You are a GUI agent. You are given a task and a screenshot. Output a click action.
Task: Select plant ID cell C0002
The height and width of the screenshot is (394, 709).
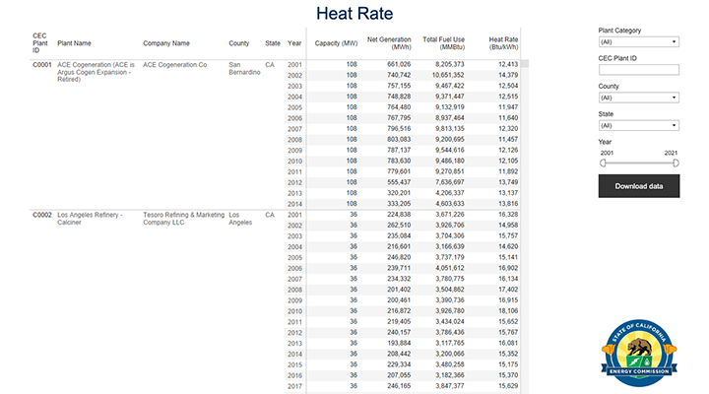(42, 215)
